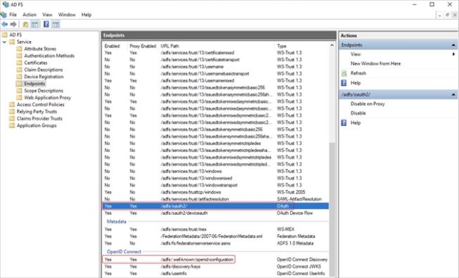Toggle Show/Hide Action Pane toolbar icon
Screen dimensions: 459x278
(x=56, y=25)
